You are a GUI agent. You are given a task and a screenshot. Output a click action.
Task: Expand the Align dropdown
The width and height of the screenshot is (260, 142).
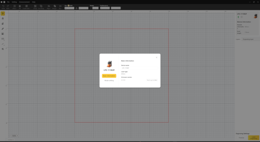coord(49,6)
